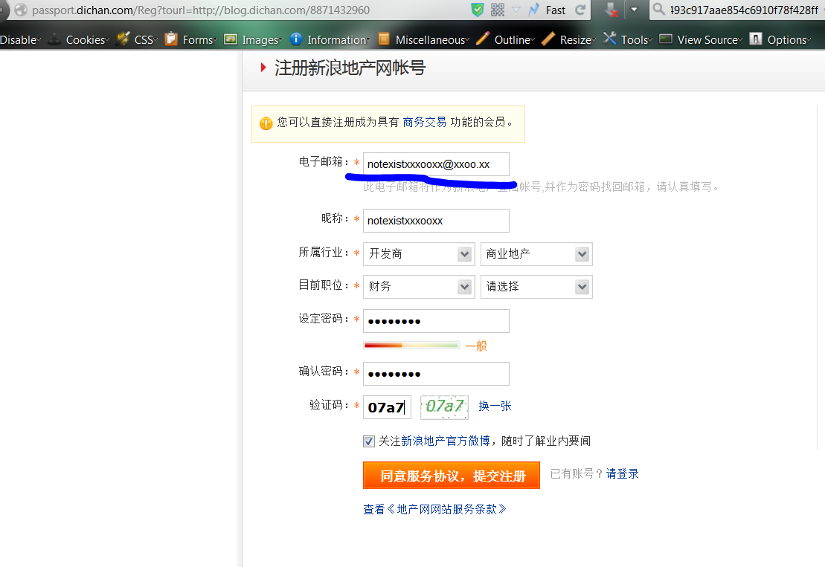Toggle the 关注新浪地产官方微博 checkbox
The image size is (825, 567).
click(x=369, y=441)
